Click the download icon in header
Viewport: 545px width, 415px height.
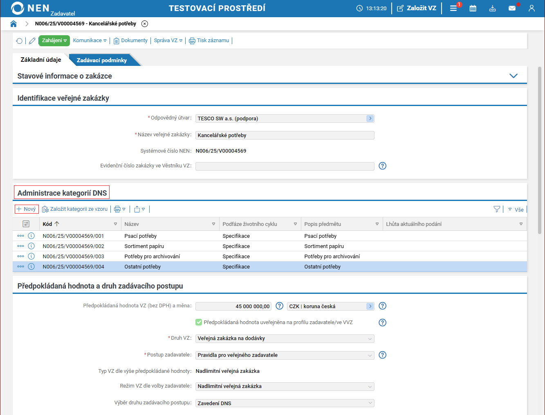click(492, 8)
